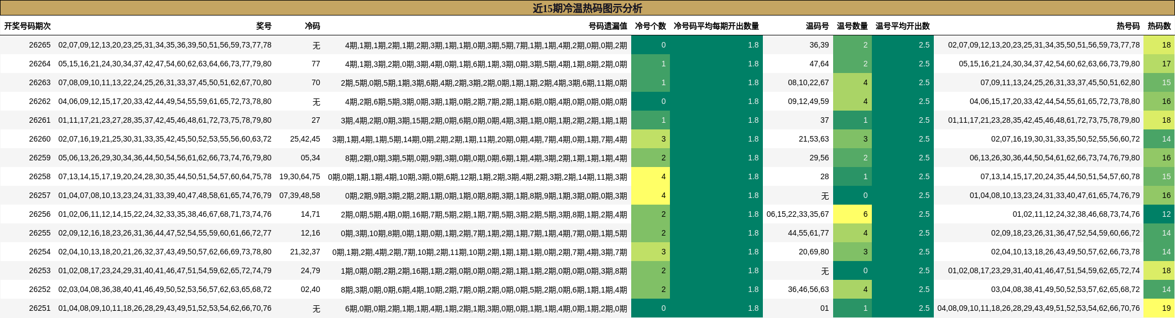Viewport: 1175px width, 318px height.
Task: Click the title 近15期冷温热码图示分析
Action: click(587, 8)
